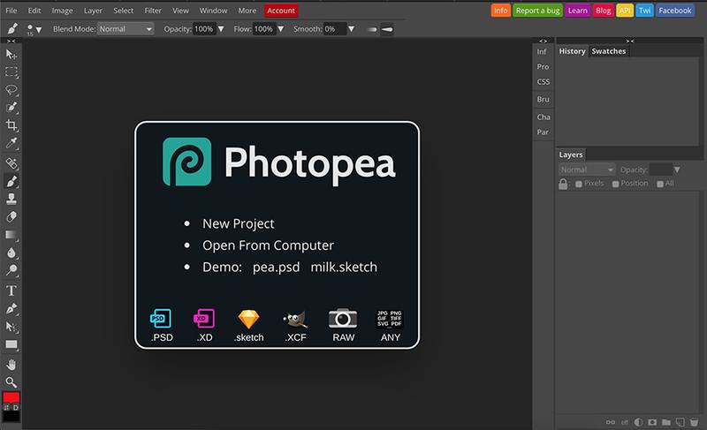The height and width of the screenshot is (430, 707).
Task: Open the Image menu
Action: (x=62, y=11)
